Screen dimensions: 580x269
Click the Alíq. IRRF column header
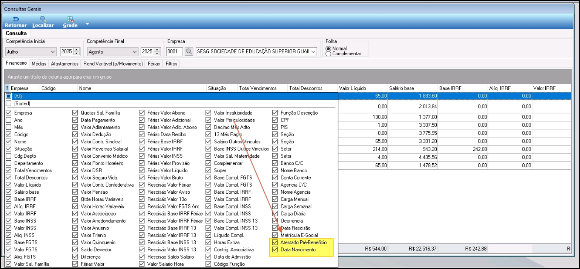[x=509, y=88]
